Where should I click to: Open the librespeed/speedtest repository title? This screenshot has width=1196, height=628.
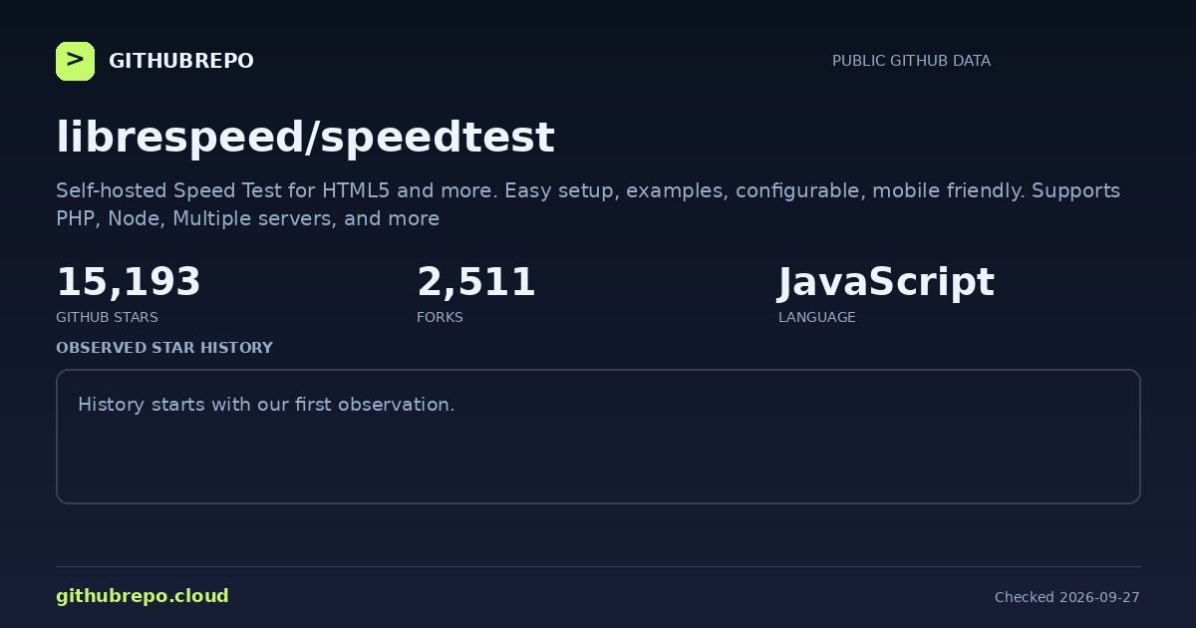pos(305,137)
